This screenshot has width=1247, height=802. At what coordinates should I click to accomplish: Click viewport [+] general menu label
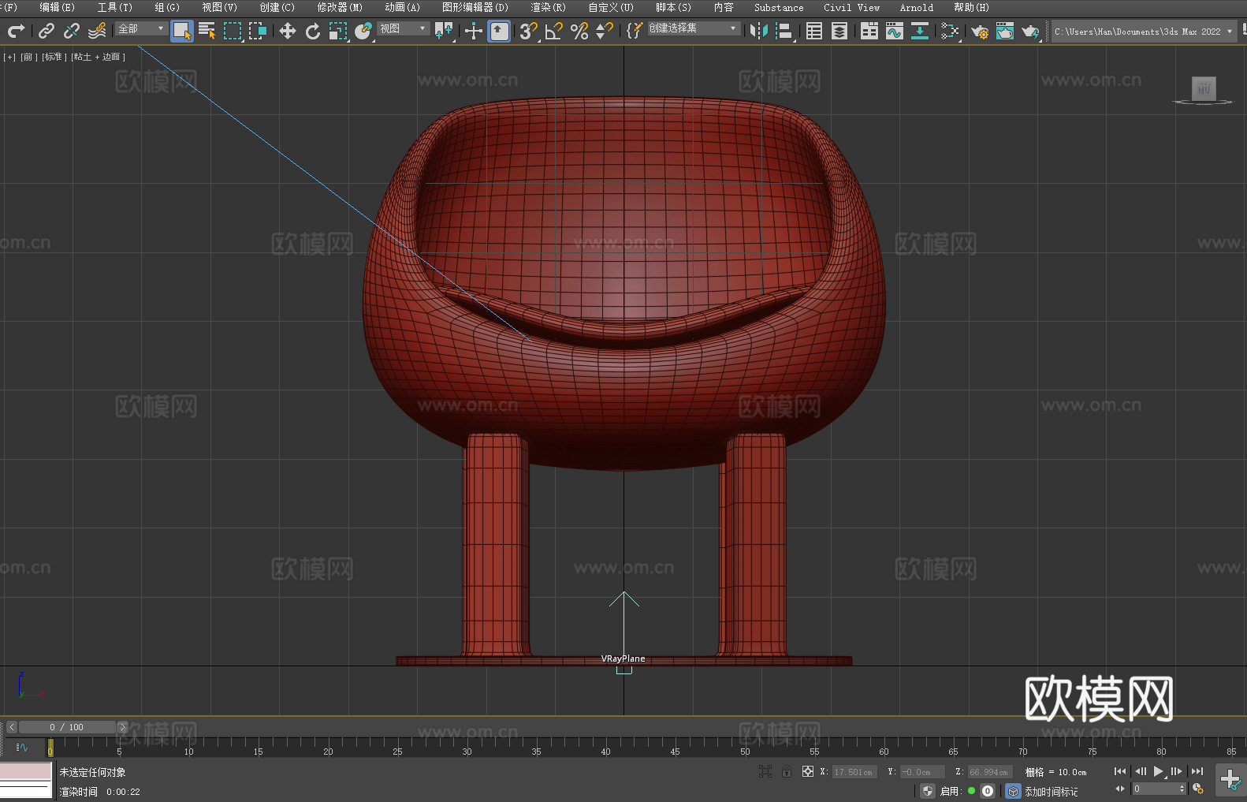[9, 57]
